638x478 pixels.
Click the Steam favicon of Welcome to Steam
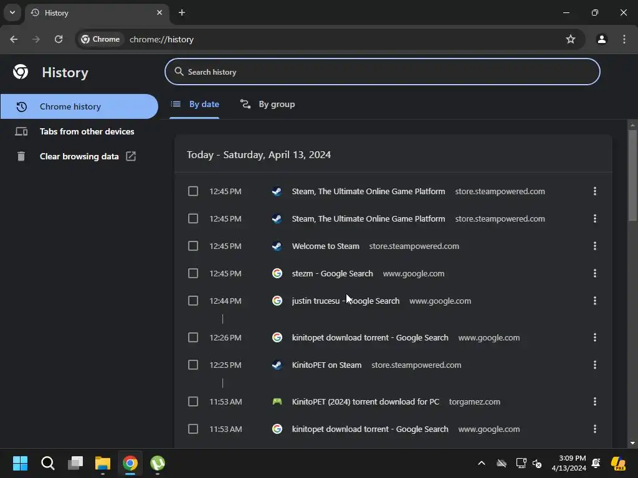pos(277,246)
